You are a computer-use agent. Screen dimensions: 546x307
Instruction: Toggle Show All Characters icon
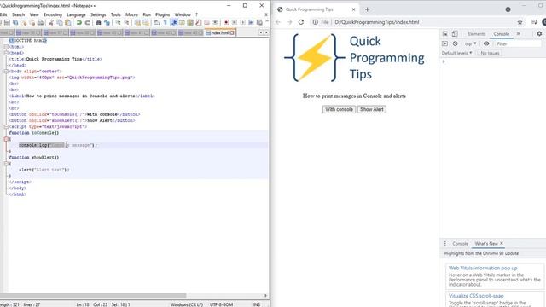click(166, 22)
